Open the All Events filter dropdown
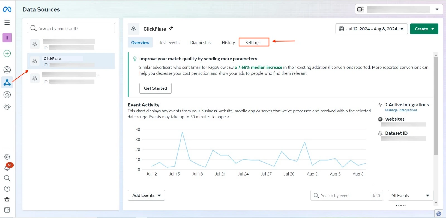Screen dimensions: 446x218 click(410, 195)
